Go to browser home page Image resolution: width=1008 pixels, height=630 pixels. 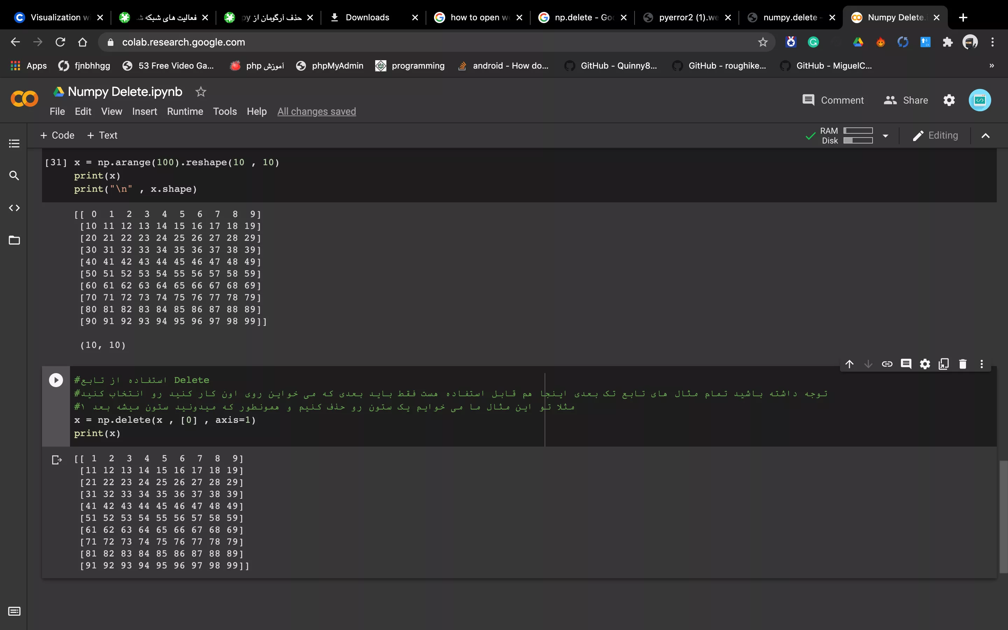click(83, 42)
